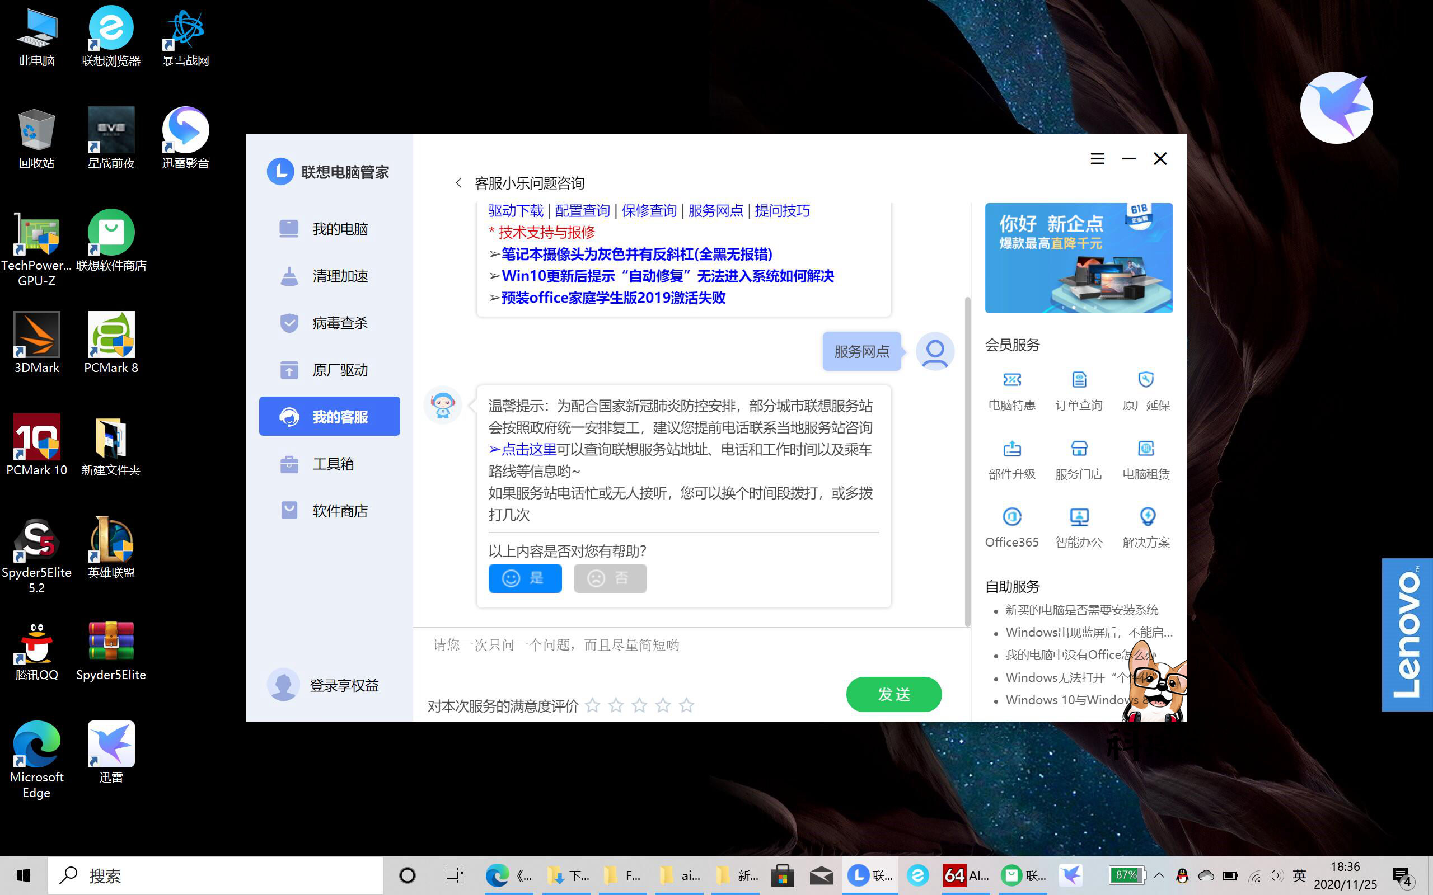Launch 迅雷 from the taskbar
The image size is (1433, 895).
[x=1072, y=875]
